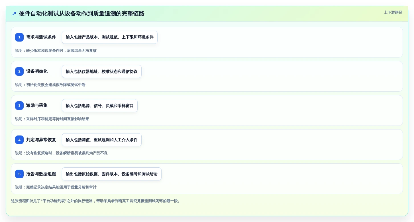Click the 需求与测试条件 step heading

(x=41, y=37)
